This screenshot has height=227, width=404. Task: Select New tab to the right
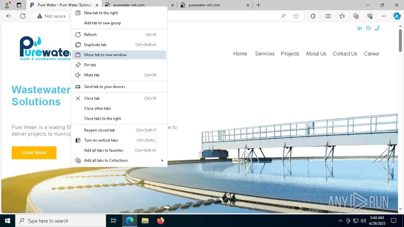pos(119,13)
